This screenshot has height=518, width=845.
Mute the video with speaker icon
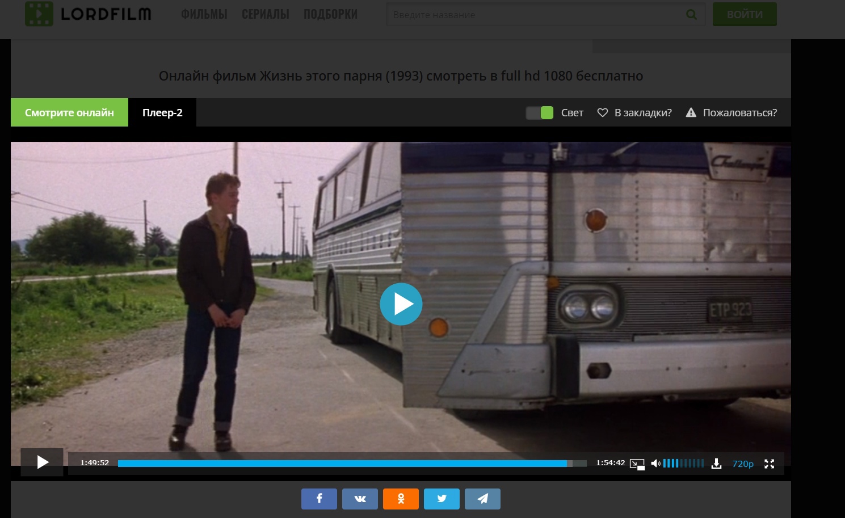coord(655,464)
